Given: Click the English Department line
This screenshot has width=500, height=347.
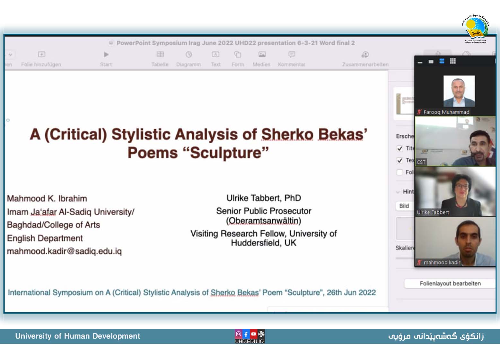Looking at the screenshot, I should coord(45,238).
